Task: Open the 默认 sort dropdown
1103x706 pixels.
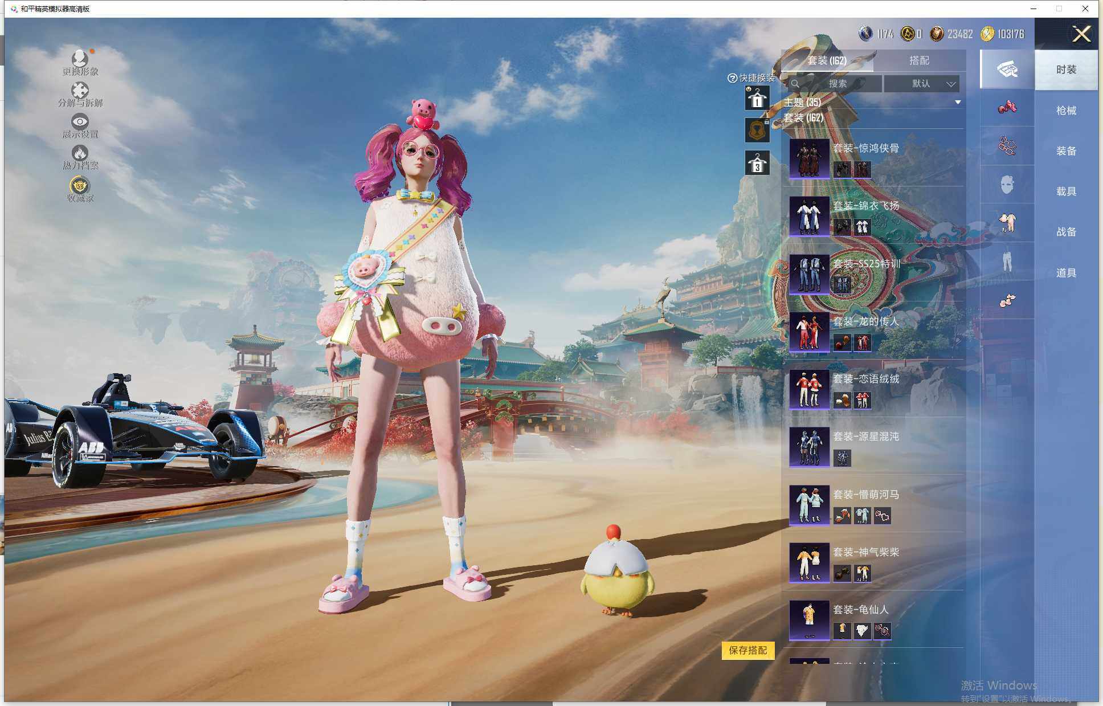Action: pos(922,84)
